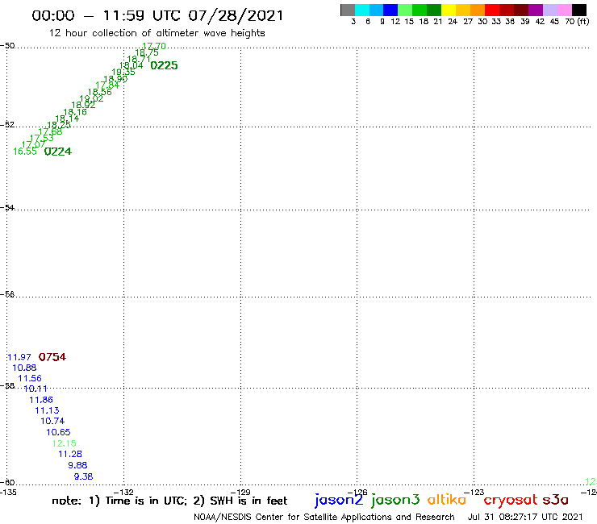Screen dimensions: 597x524
Task: Click the lavender swatch in the color scale
Action: pos(550,10)
